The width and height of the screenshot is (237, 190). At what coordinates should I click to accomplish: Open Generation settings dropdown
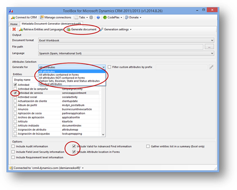116,29
